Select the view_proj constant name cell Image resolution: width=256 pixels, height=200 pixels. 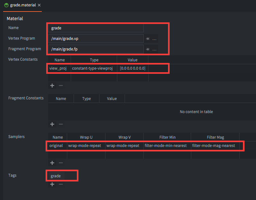(58, 68)
